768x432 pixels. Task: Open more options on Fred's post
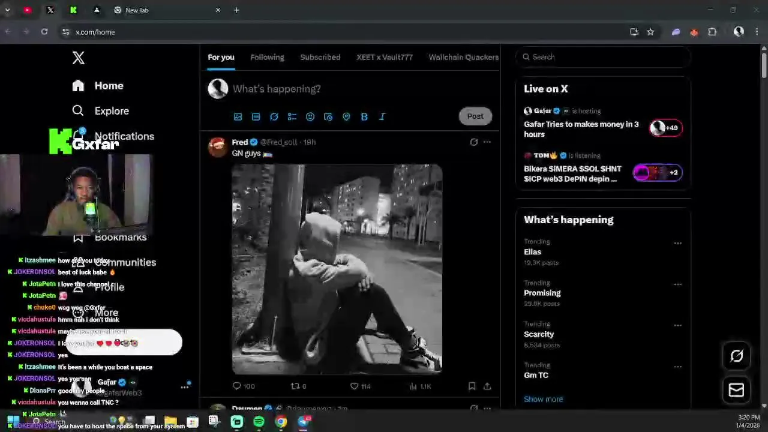(487, 142)
